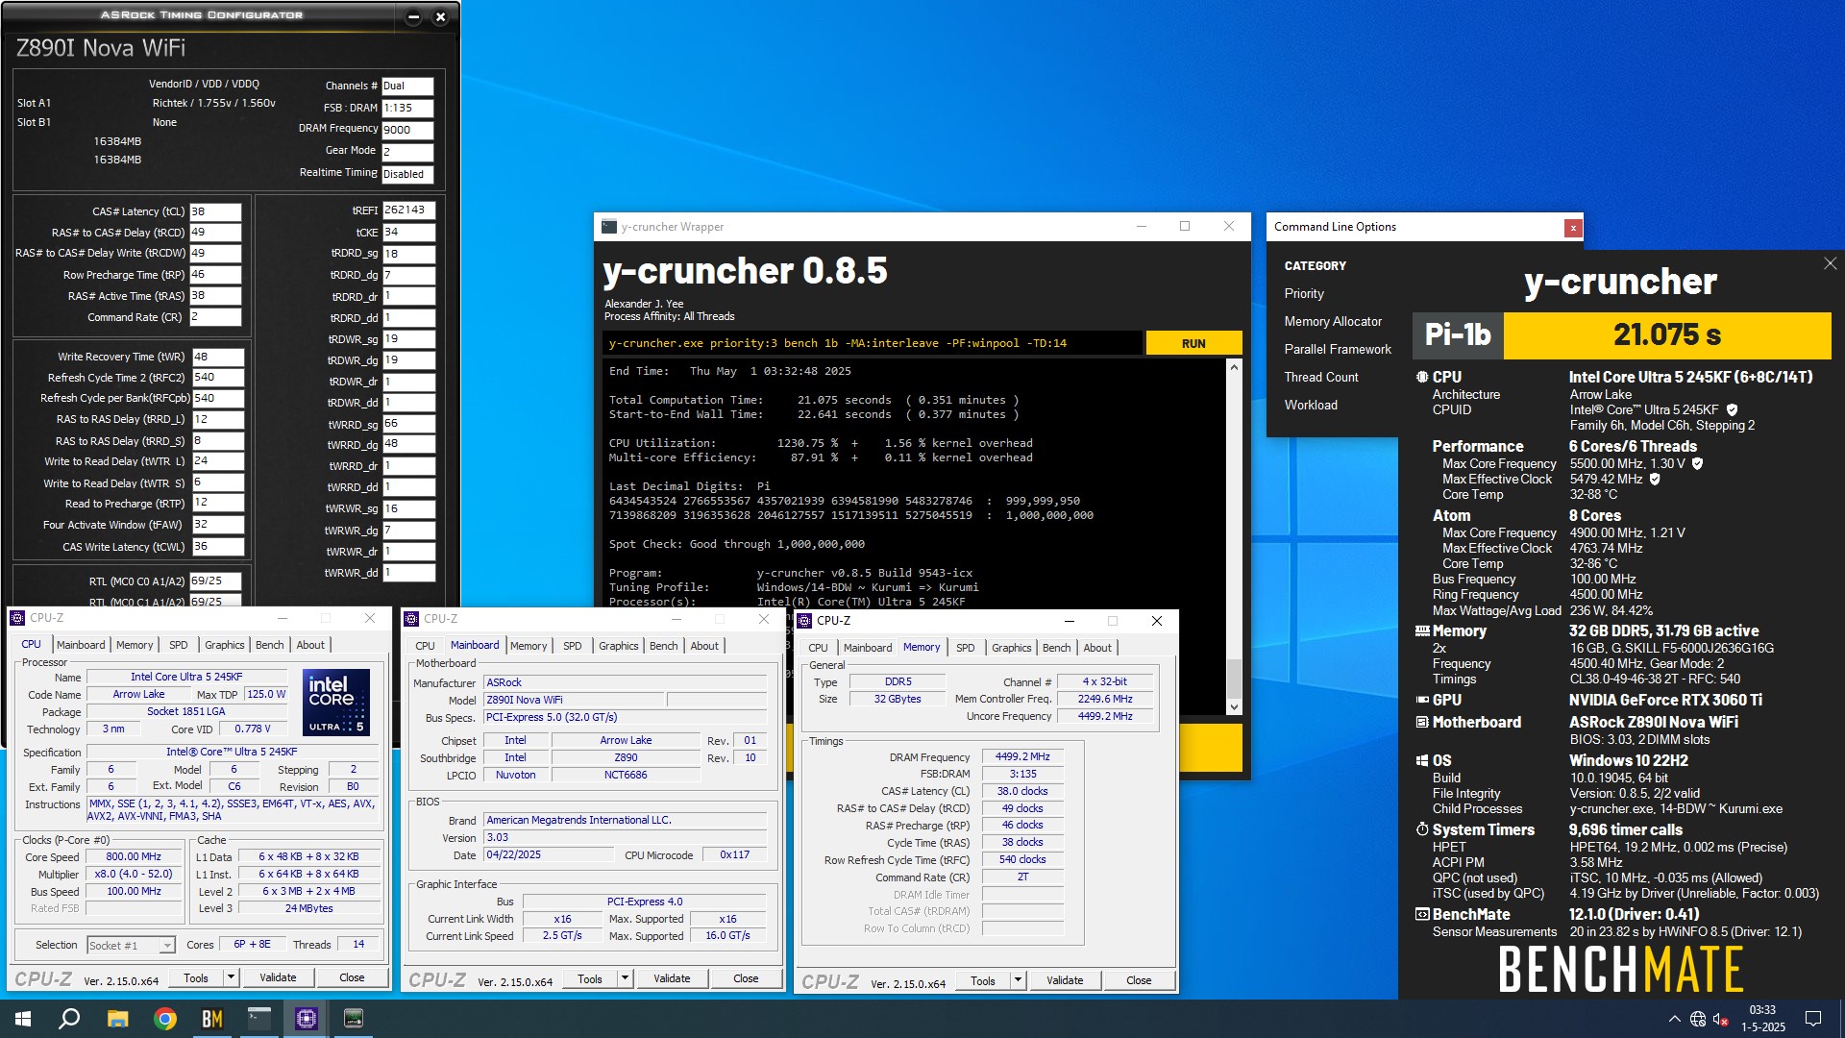Screen dimensions: 1845x1038
Task: Click the BenchMate CPU section icon
Action: coord(1421,377)
